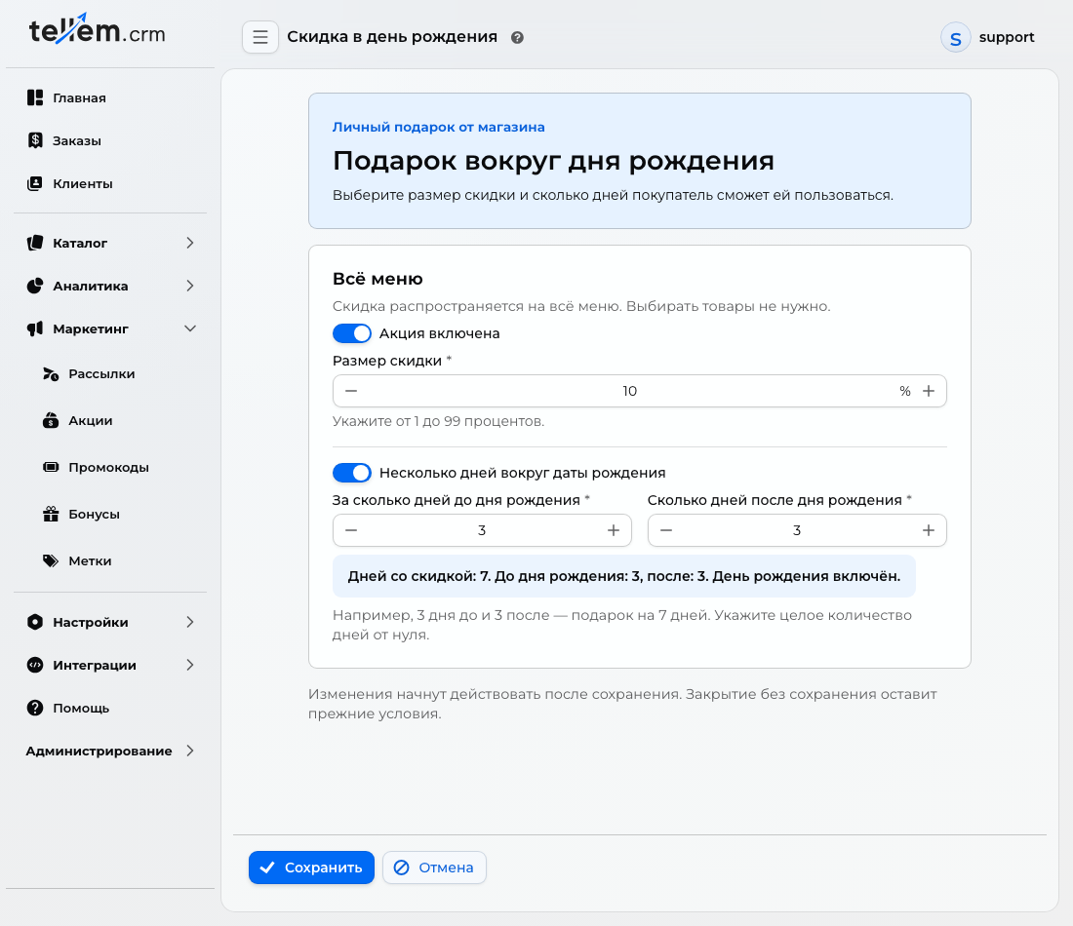
Task: Expand the Аналитика submenu chevron
Action: [x=189, y=286]
